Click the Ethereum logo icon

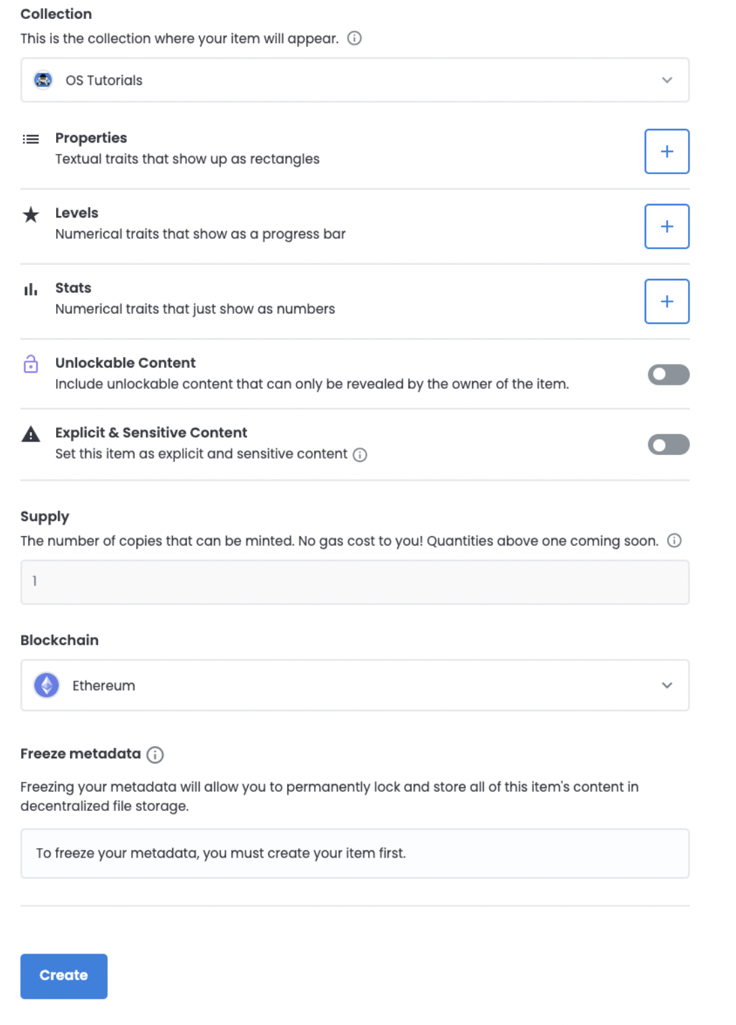[47, 685]
